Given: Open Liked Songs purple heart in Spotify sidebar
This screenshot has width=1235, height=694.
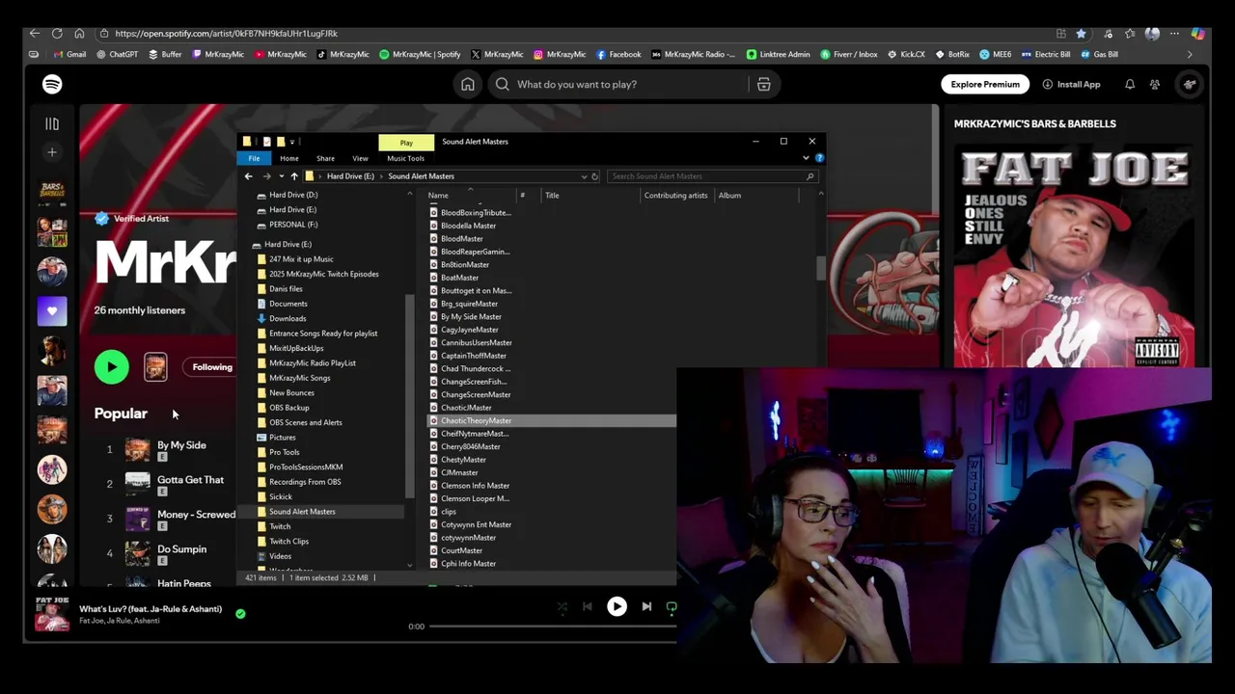Looking at the screenshot, I should click(52, 310).
